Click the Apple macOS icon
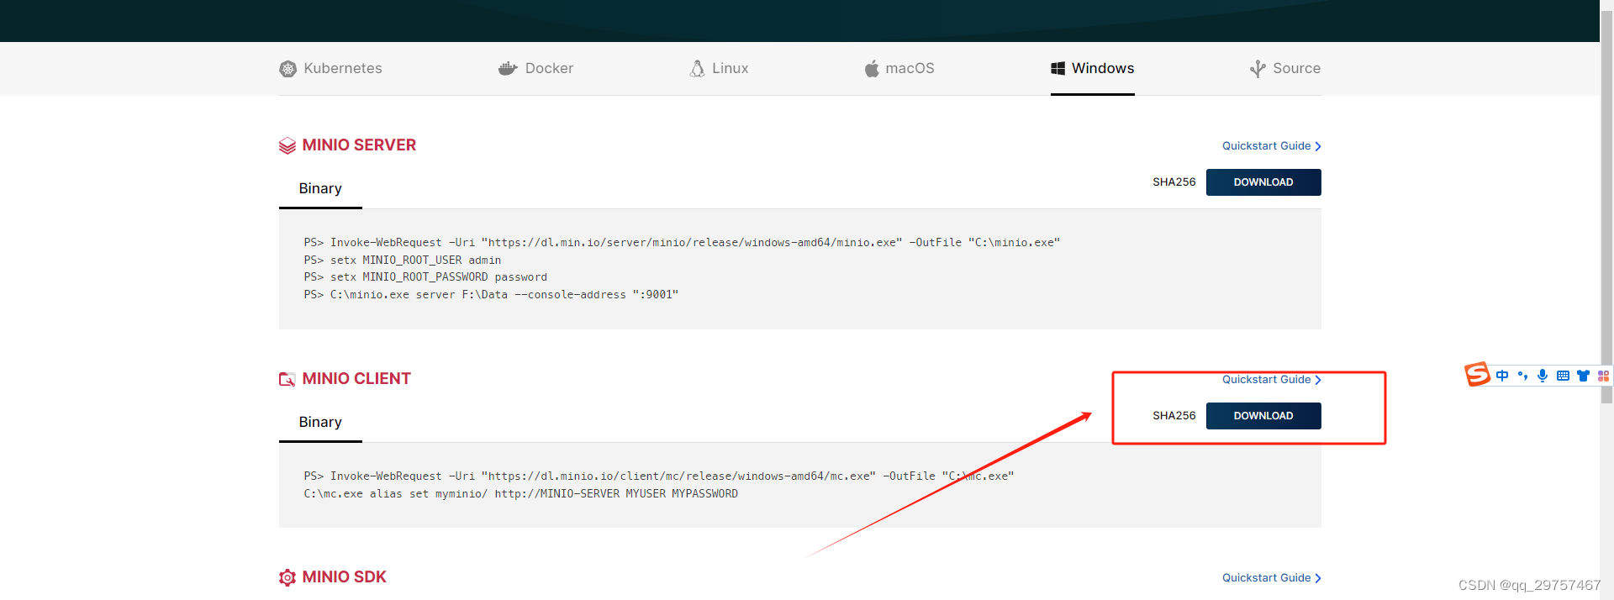The width and height of the screenshot is (1614, 600). coord(872,68)
